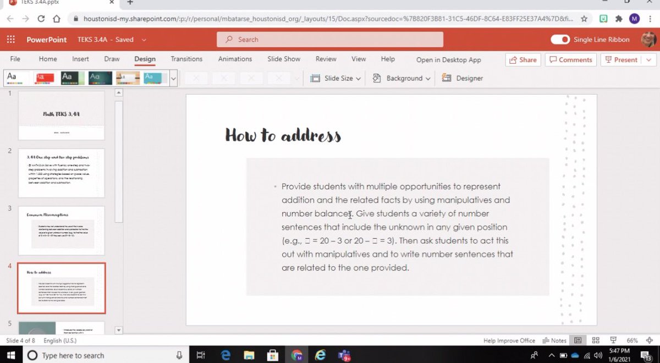The image size is (660, 363).
Task: Switch to the View tab
Action: coord(359,59)
